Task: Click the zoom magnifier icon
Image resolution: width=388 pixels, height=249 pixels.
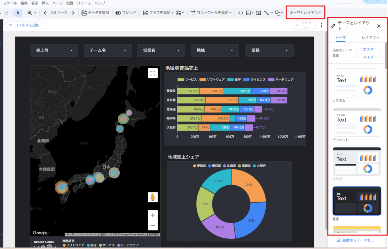Action: (30, 13)
